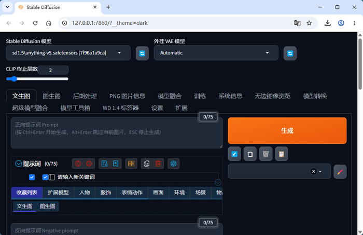363x235 pixels.
Task: Click the 正向提示词 Prompt text area
Action: (117, 133)
